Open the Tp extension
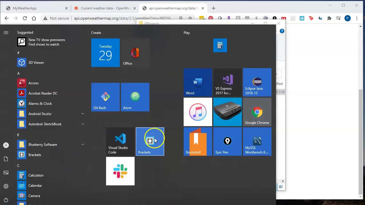 311,18
